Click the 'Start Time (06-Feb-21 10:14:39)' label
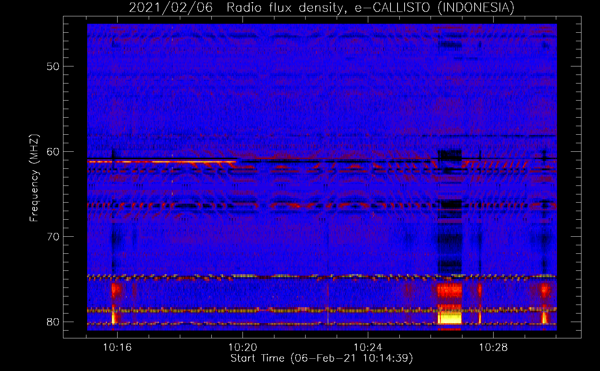Screen dimensions: 600x371 [x=322, y=358]
